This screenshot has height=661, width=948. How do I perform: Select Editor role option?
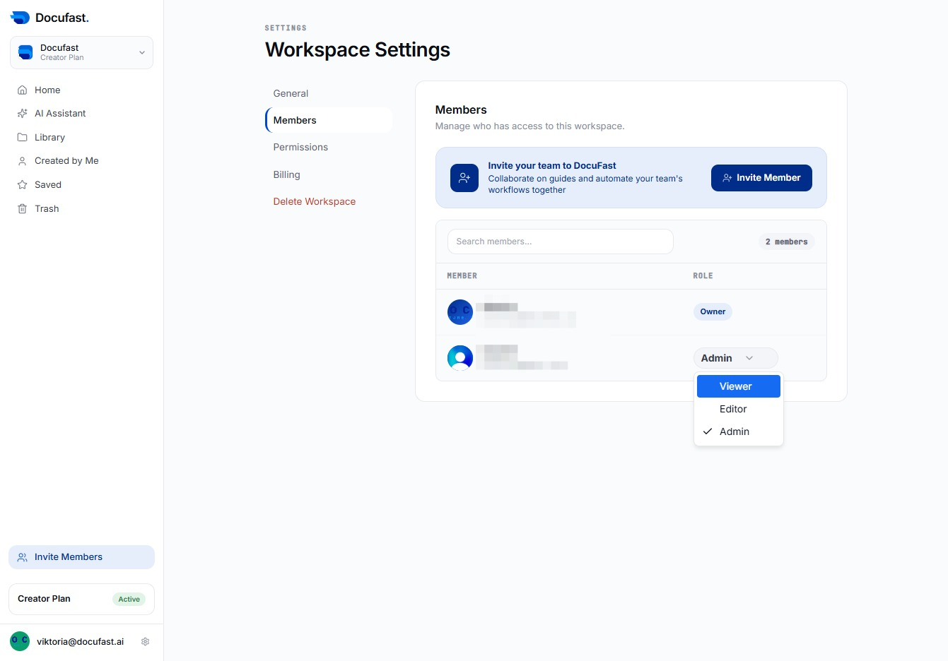click(x=739, y=409)
